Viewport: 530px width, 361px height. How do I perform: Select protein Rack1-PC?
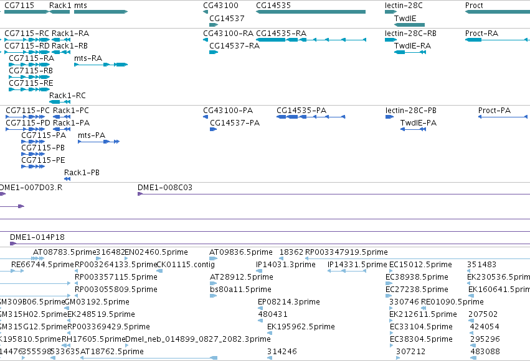(x=62, y=117)
